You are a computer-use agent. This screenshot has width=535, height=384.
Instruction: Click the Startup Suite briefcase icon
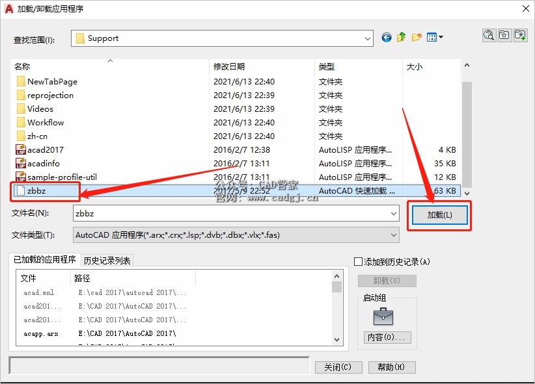[383, 316]
